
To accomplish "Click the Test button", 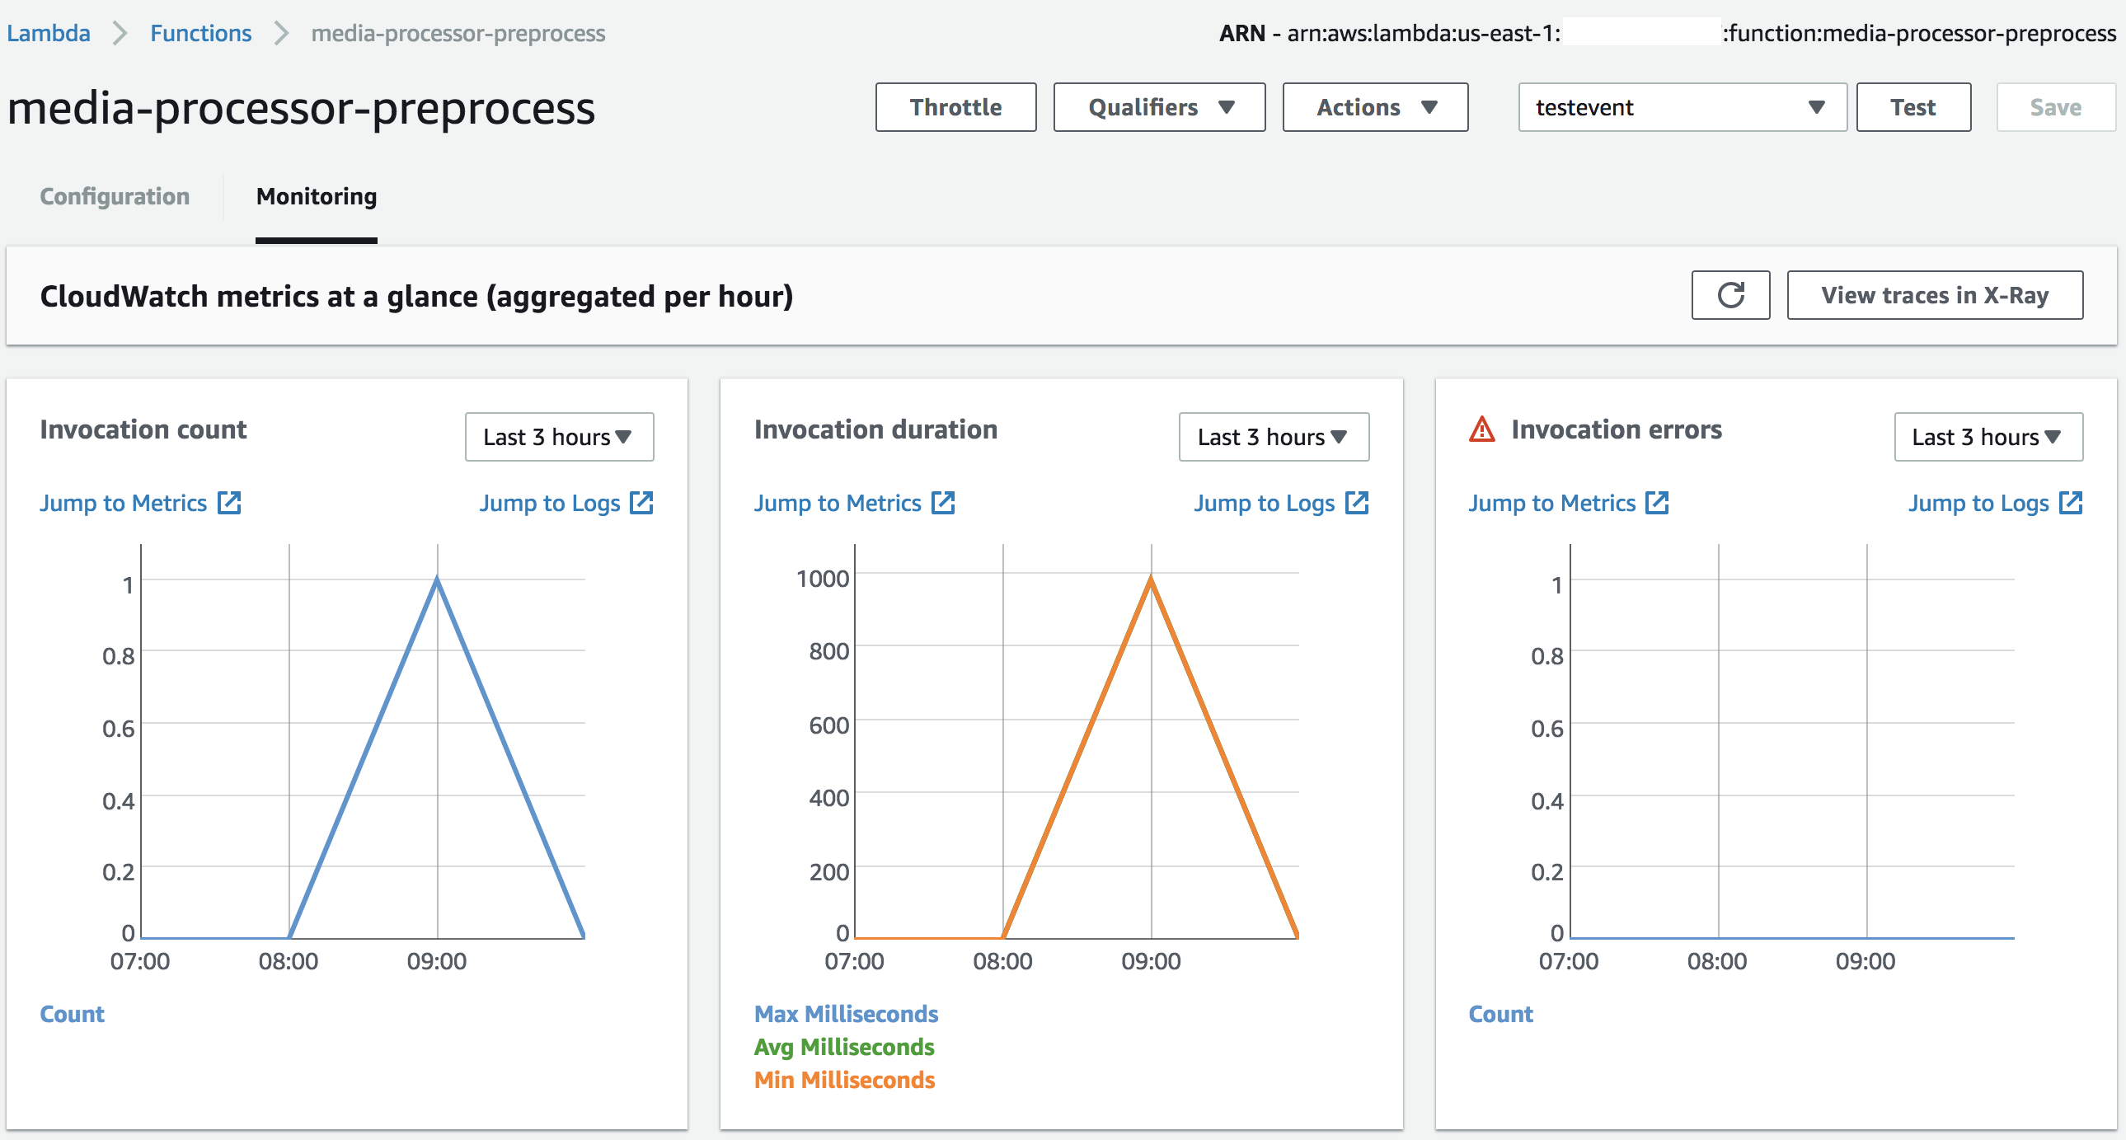I will tap(1913, 107).
